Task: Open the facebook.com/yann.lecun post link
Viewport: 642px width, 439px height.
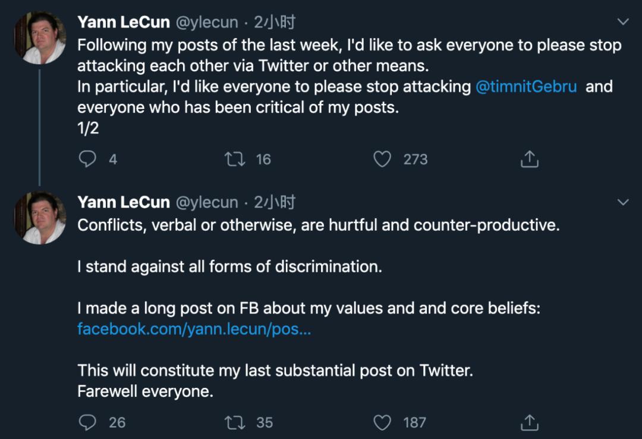Action: 194,329
